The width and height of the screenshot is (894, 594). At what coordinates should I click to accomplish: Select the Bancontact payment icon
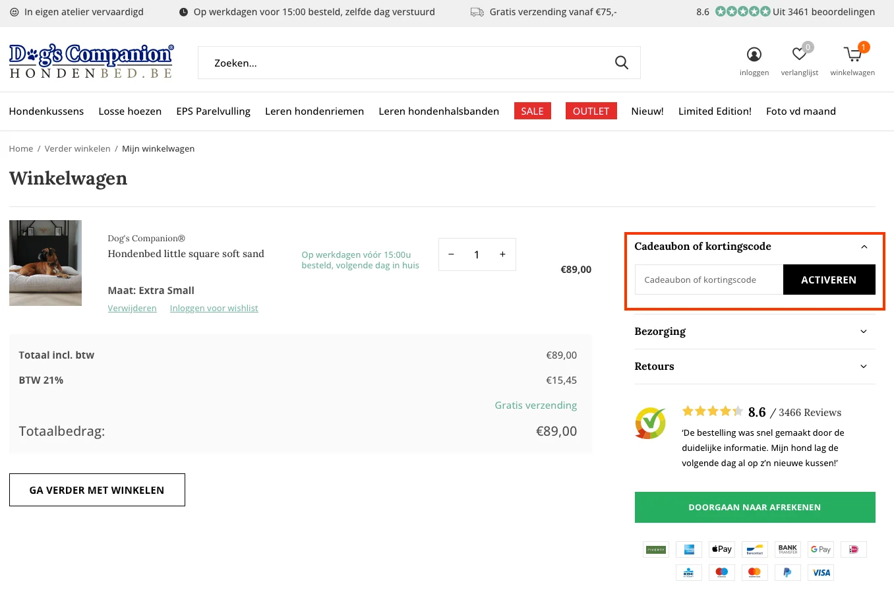754,549
